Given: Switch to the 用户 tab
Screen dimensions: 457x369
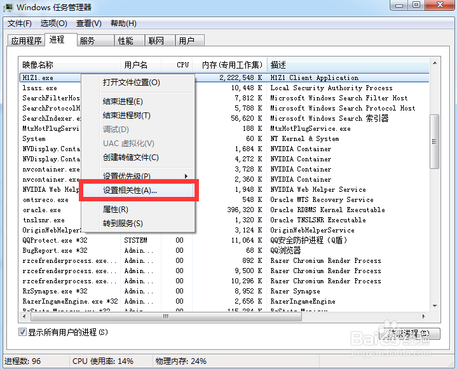Looking at the screenshot, I should [x=190, y=41].
